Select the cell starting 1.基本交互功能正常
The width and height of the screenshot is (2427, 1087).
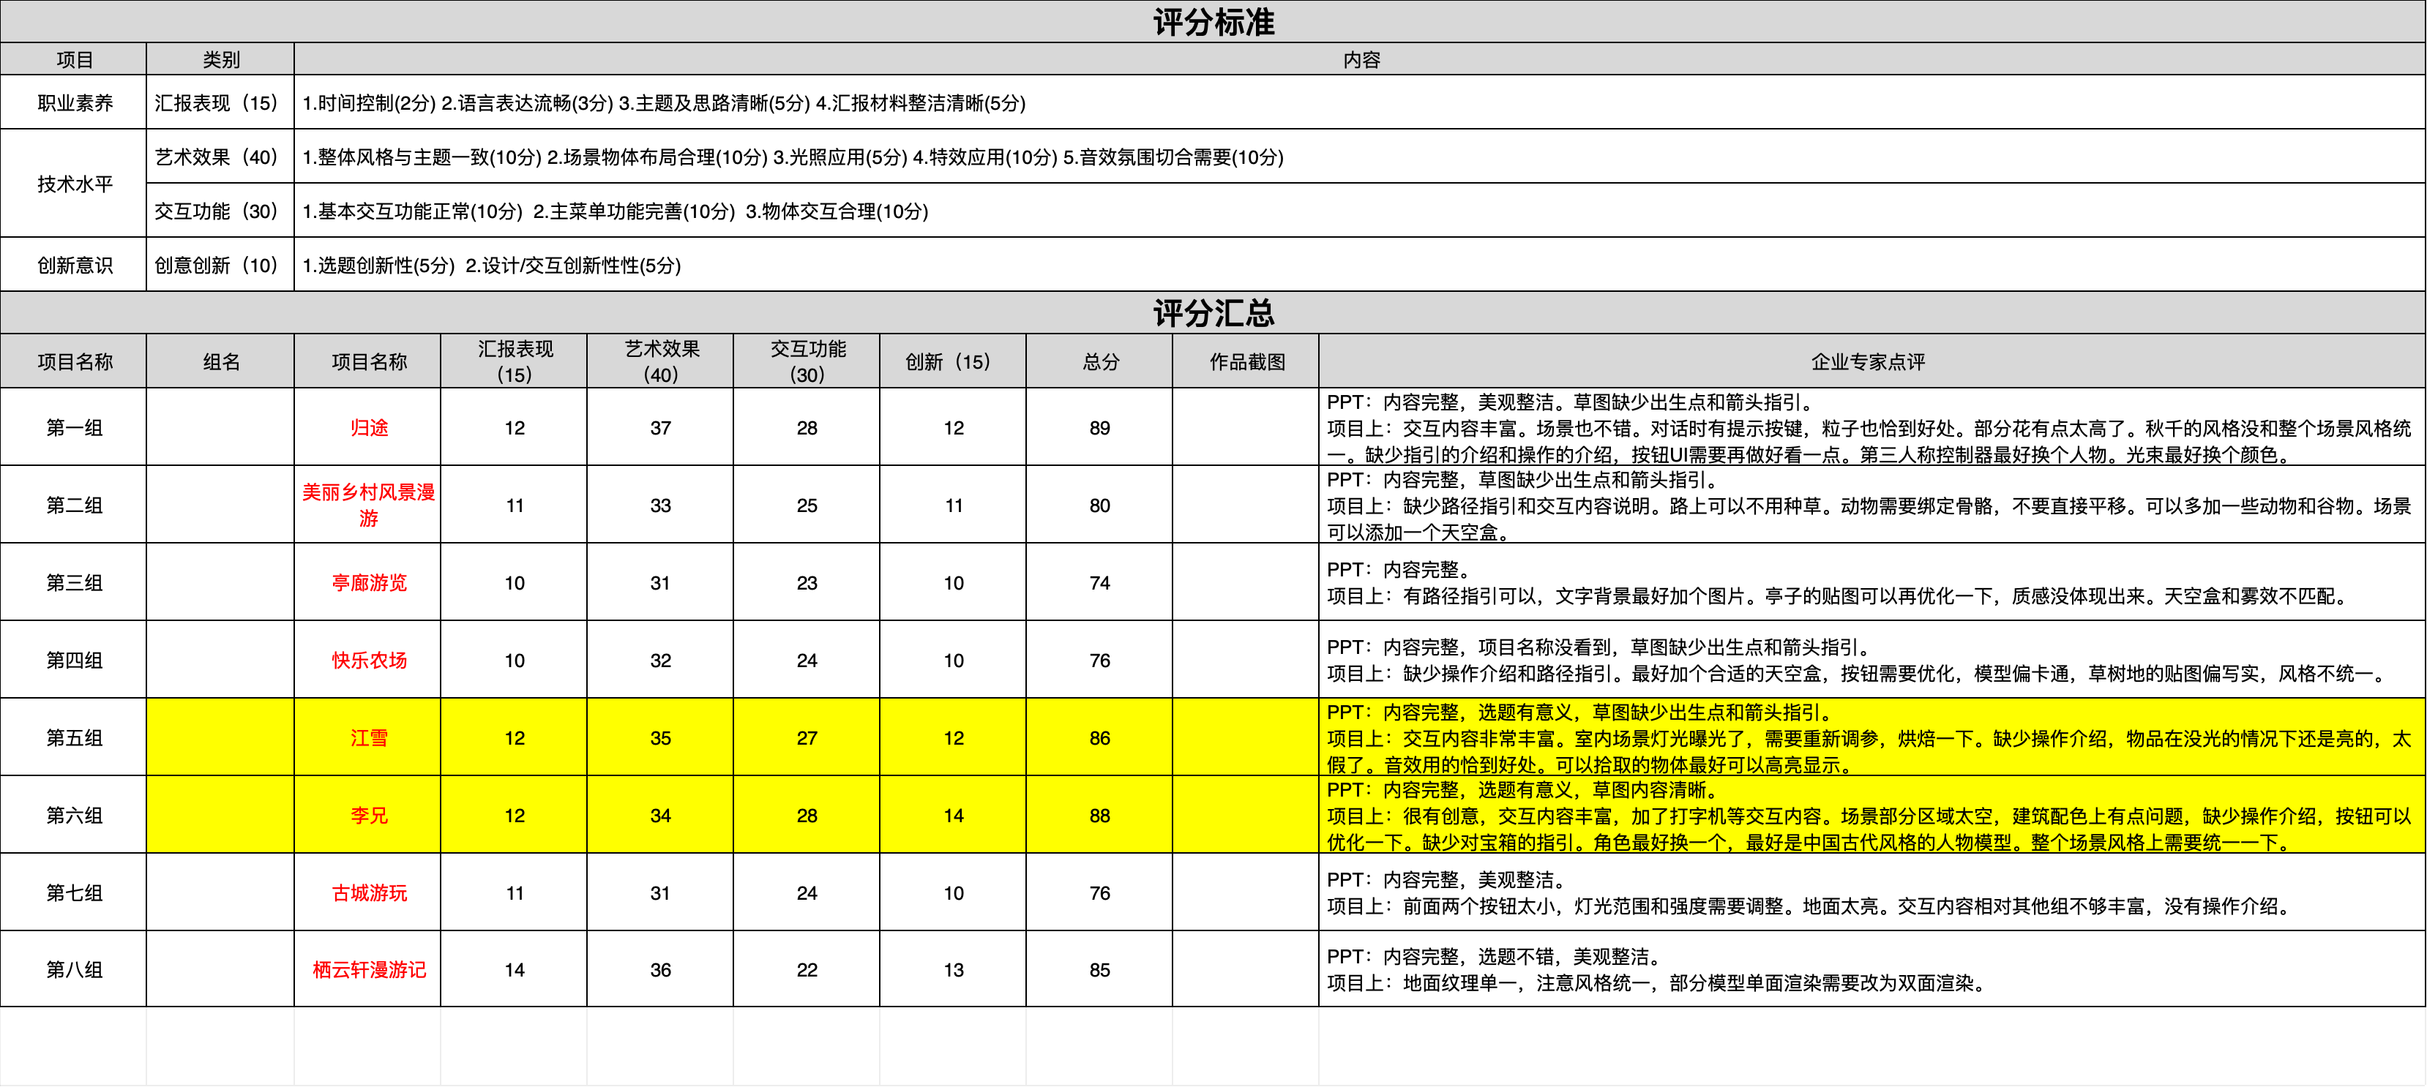(x=1361, y=211)
